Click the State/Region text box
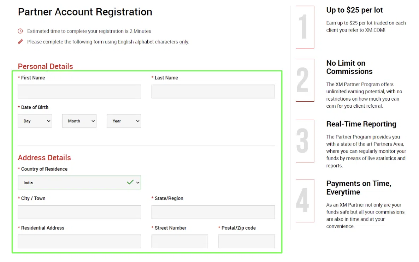Viewport: 419px width, 262px height. click(213, 212)
